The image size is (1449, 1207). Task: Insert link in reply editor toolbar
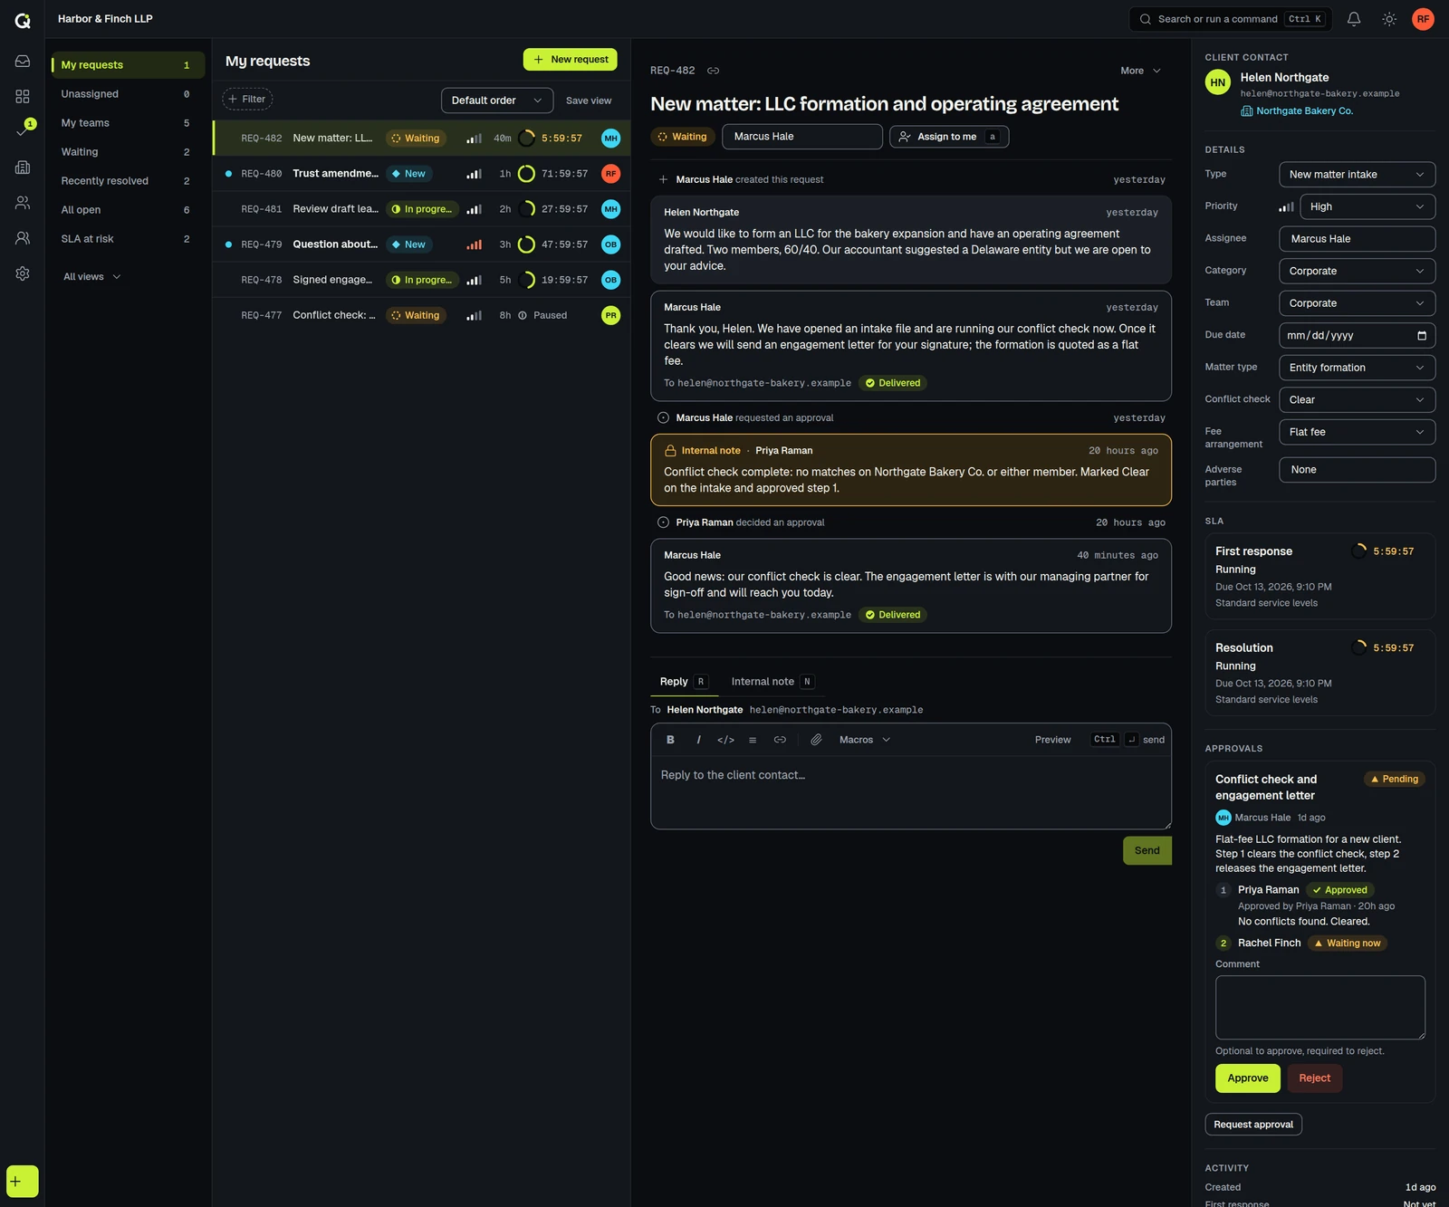780,740
